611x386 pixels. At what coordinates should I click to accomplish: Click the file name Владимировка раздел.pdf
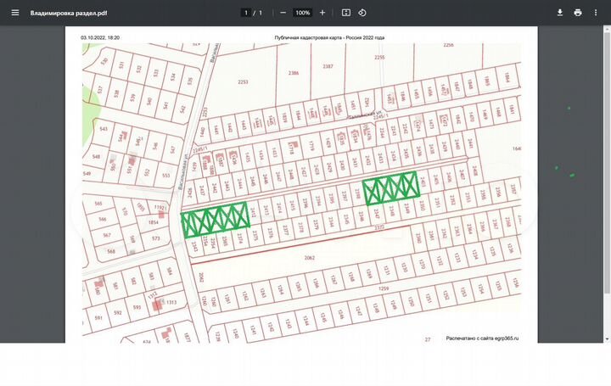click(69, 14)
